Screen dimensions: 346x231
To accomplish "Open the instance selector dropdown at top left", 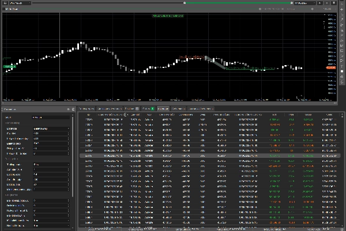I will [20, 3].
